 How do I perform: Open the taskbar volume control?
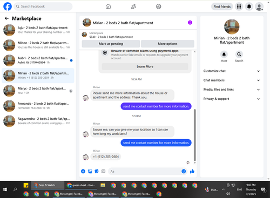228,194
